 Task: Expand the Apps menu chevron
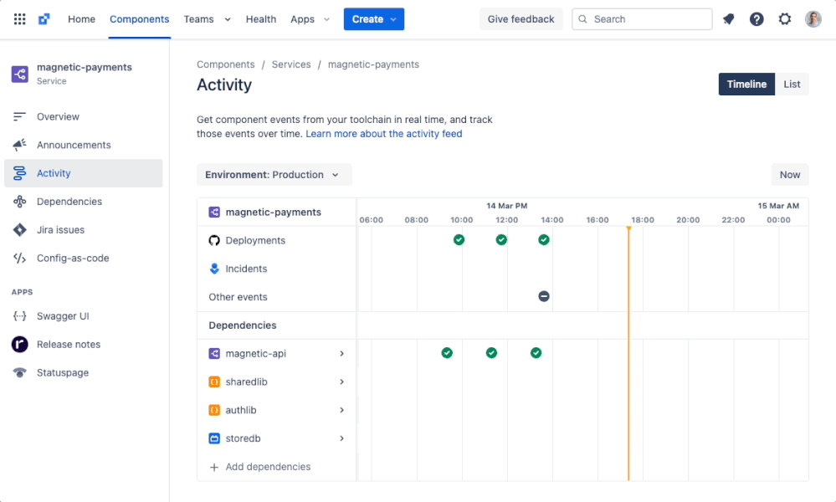pyautogui.click(x=327, y=19)
